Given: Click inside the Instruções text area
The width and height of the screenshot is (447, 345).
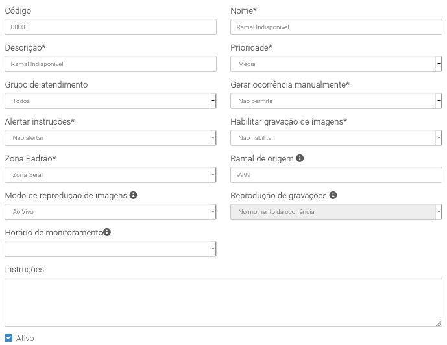Looking at the screenshot, I should 223,302.
